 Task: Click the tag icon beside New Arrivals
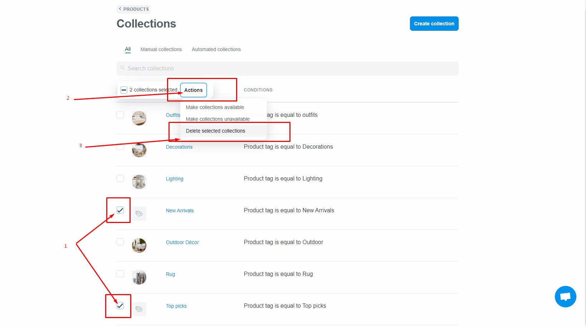pos(139,213)
